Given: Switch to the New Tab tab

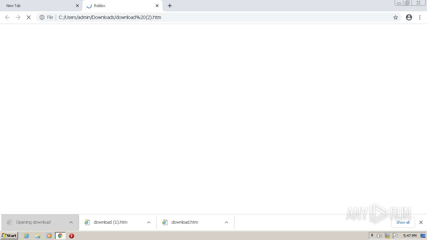Looking at the screenshot, I should (x=41, y=6).
